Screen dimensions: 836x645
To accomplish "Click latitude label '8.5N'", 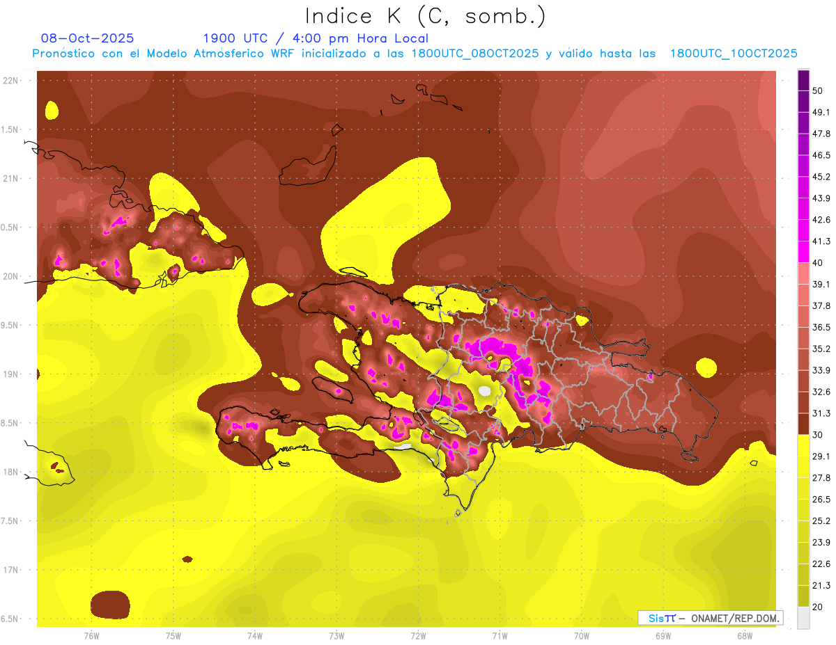I will [10, 423].
